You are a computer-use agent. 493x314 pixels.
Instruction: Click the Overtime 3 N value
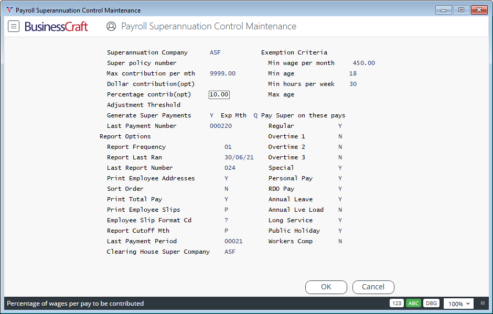340,157
